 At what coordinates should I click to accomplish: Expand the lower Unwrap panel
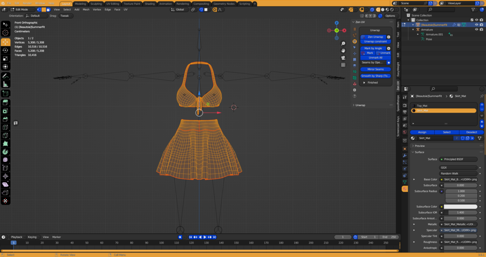[359, 105]
